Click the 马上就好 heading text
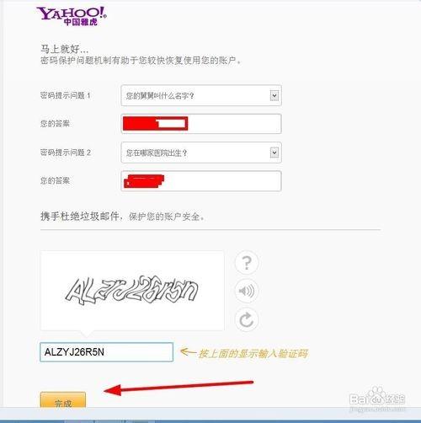The height and width of the screenshot is (423, 421). (64, 49)
